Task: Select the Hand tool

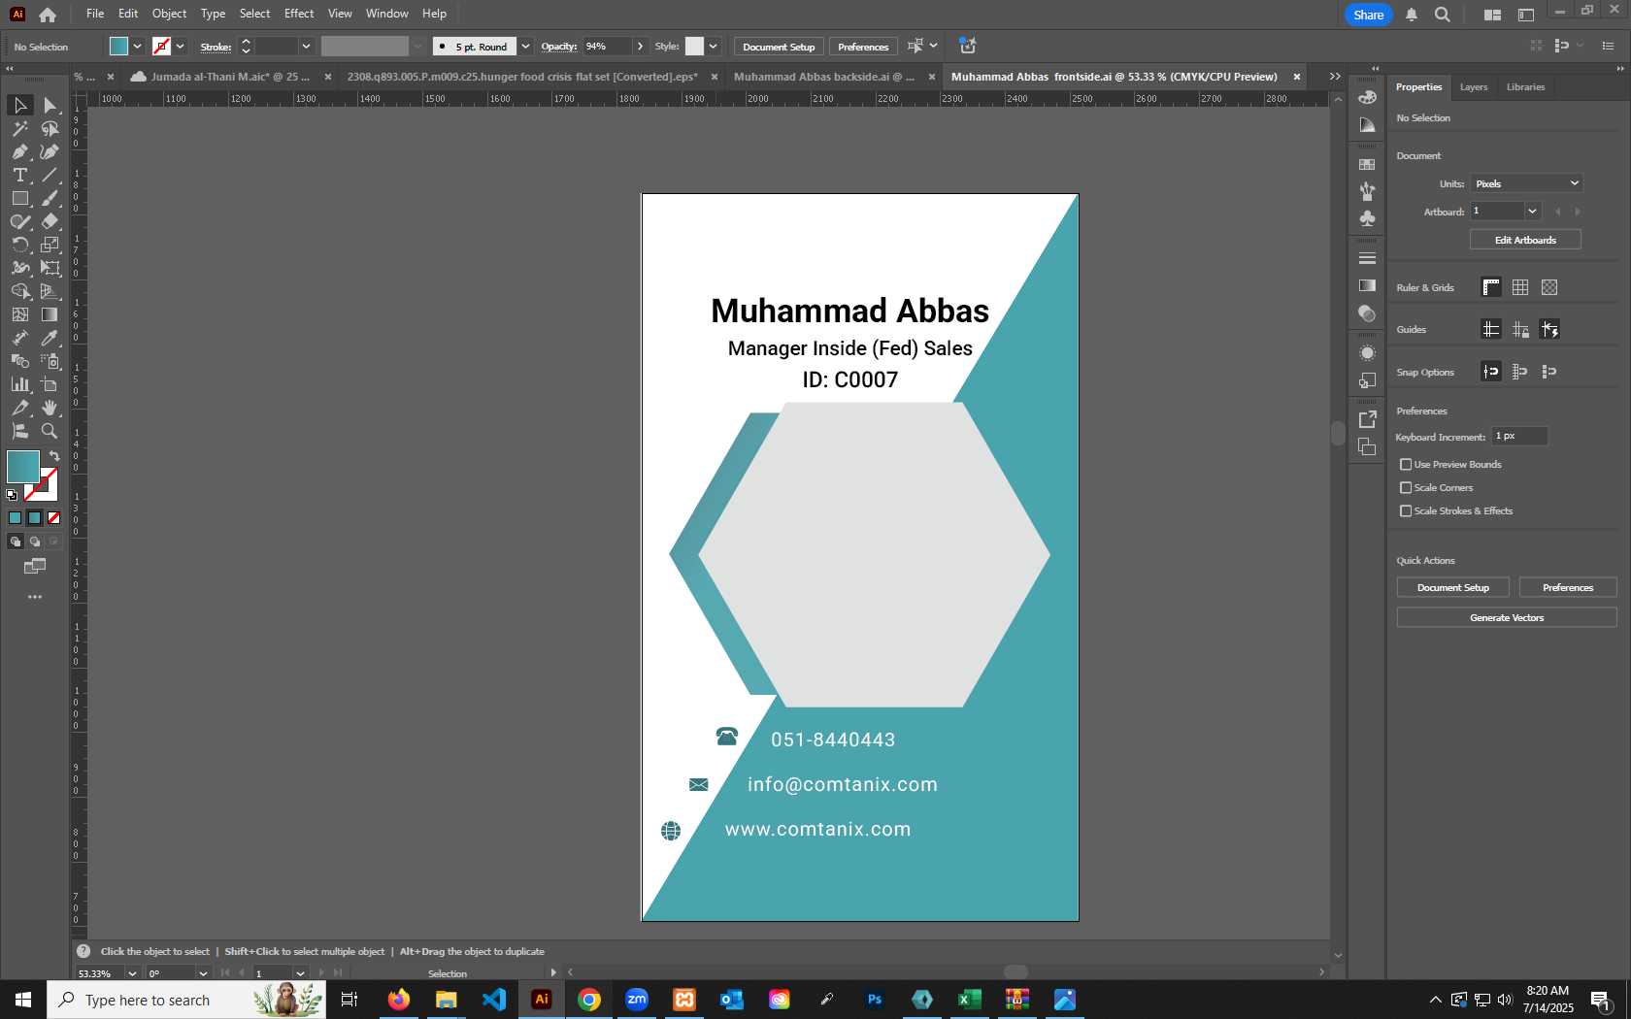Action: (x=50, y=408)
